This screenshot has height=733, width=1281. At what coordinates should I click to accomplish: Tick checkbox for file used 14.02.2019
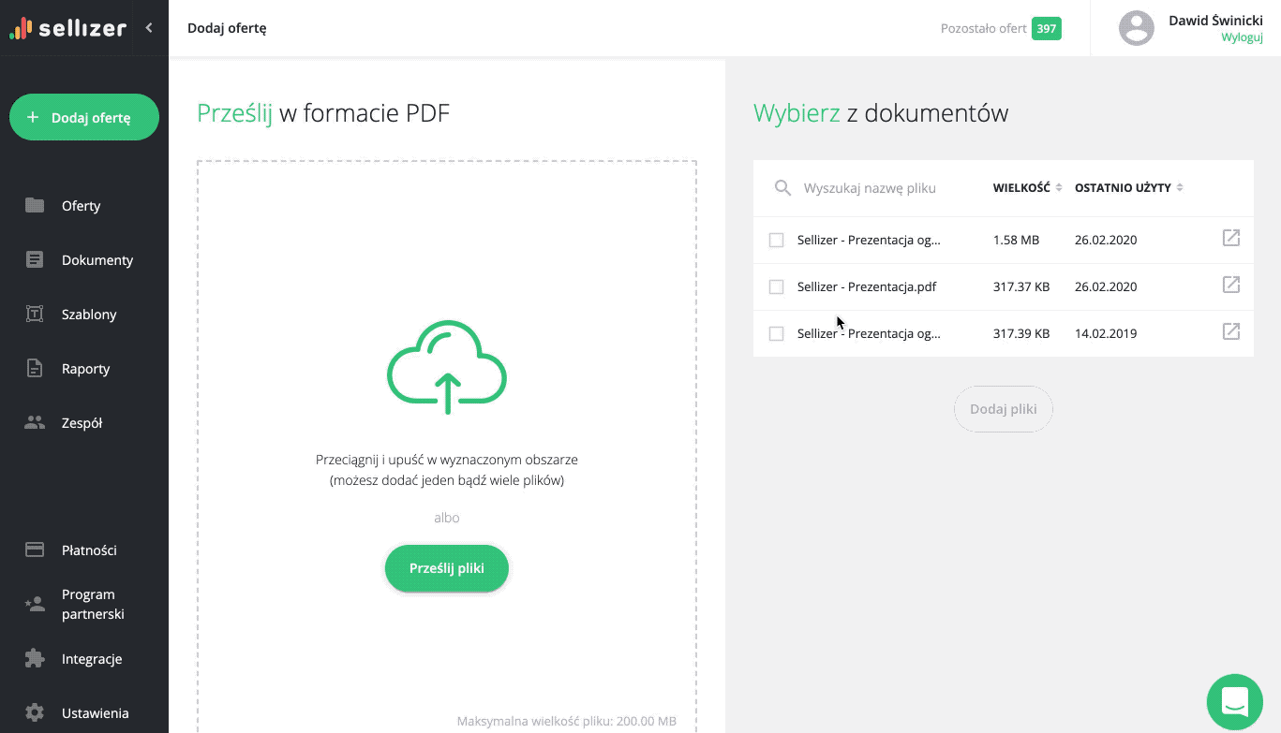(776, 334)
